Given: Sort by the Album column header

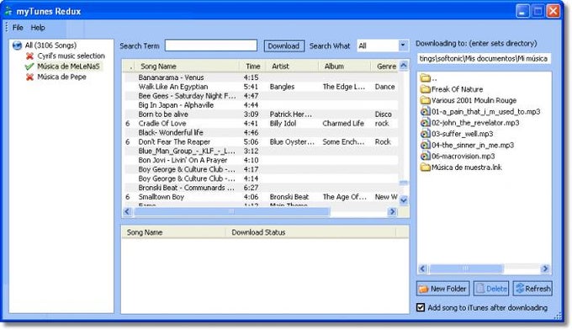Looking at the screenshot, I should pos(344,67).
